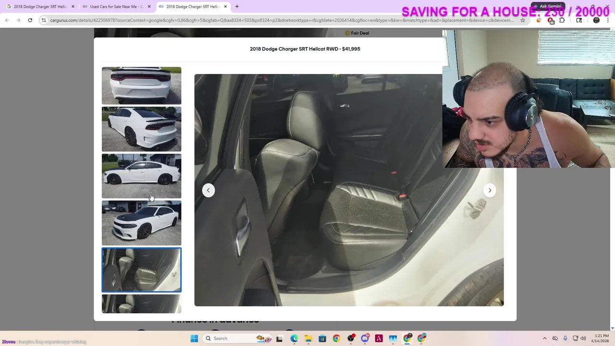
Task: Open the orange extension icon in toolbar
Action: [x=539, y=20]
